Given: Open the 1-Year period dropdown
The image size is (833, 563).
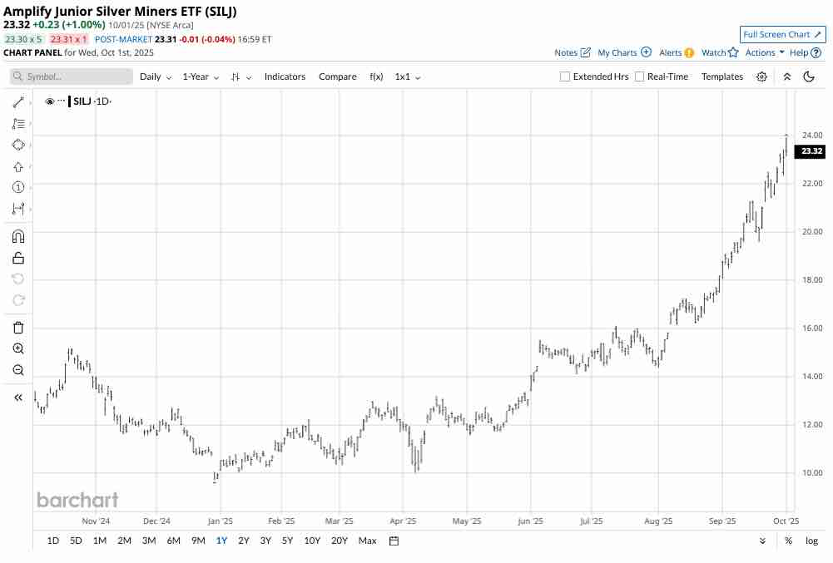Looking at the screenshot, I should pos(201,77).
